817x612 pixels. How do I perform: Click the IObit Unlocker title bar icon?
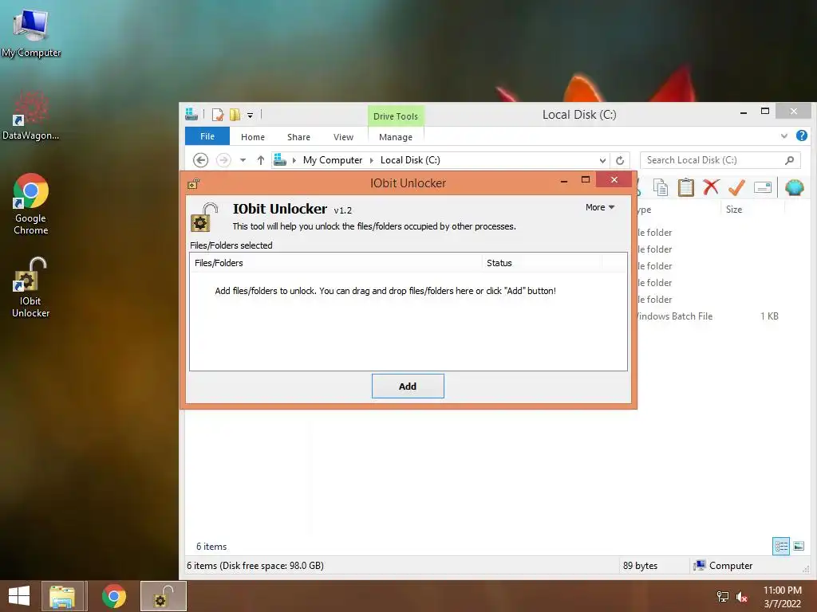[193, 183]
